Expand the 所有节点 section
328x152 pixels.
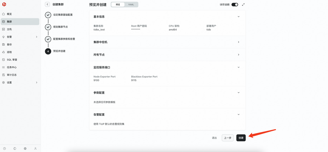238,55
